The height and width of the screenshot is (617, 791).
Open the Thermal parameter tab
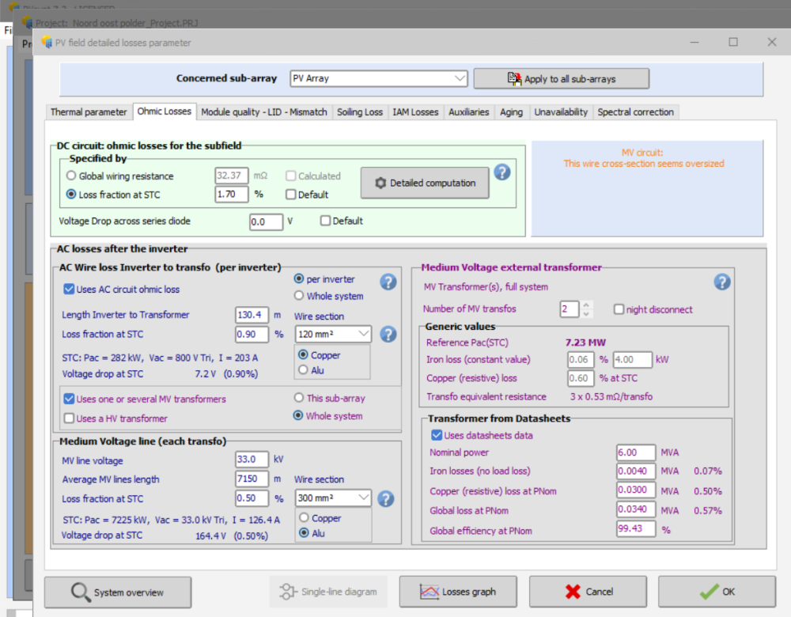pos(89,112)
